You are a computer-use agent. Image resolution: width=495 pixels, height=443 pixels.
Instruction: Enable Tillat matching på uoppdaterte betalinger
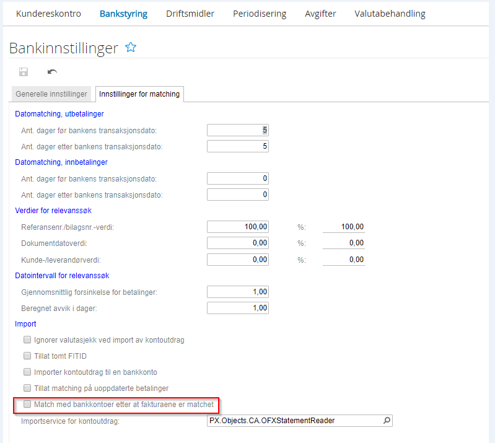[x=27, y=388]
